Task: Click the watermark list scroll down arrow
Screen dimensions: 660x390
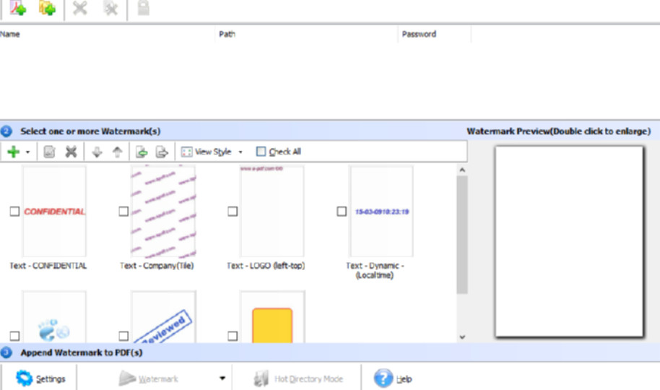Action: tap(462, 337)
